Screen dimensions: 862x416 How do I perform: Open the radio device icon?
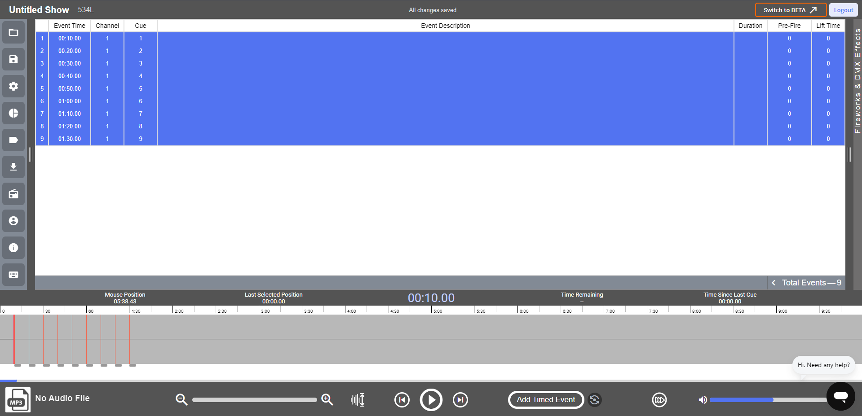(x=13, y=194)
